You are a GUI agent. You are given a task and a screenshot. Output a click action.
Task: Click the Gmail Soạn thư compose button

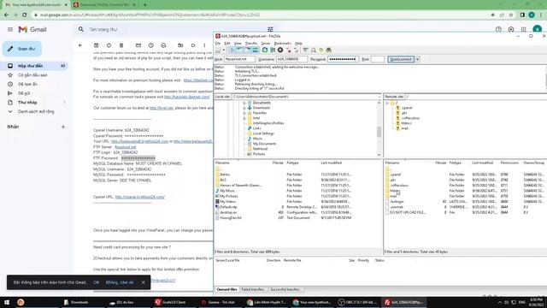pos(22,49)
